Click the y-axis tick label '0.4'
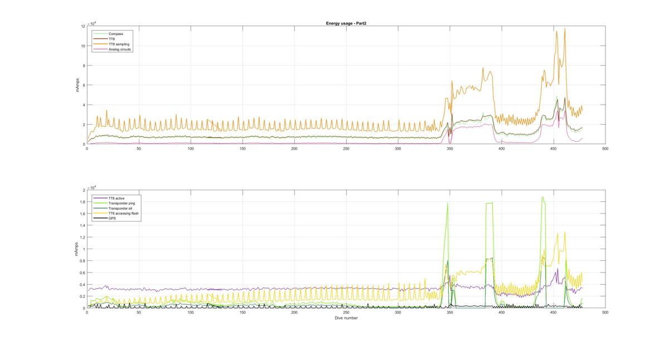669x346 pixels. [83, 285]
